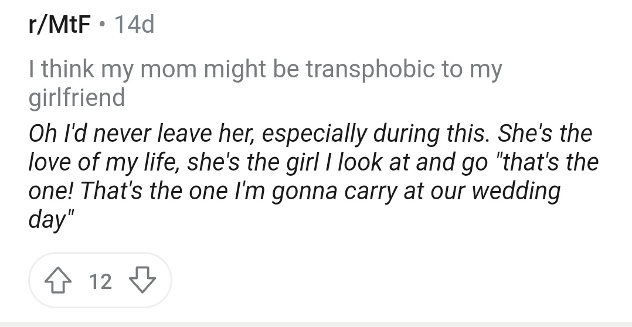Click the comment line ending 'our wedding'
This screenshot has height=327, width=632.
294,191
